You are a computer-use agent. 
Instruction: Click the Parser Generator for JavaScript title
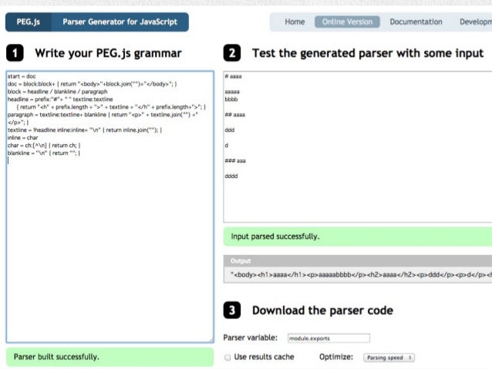pyautogui.click(x=120, y=22)
